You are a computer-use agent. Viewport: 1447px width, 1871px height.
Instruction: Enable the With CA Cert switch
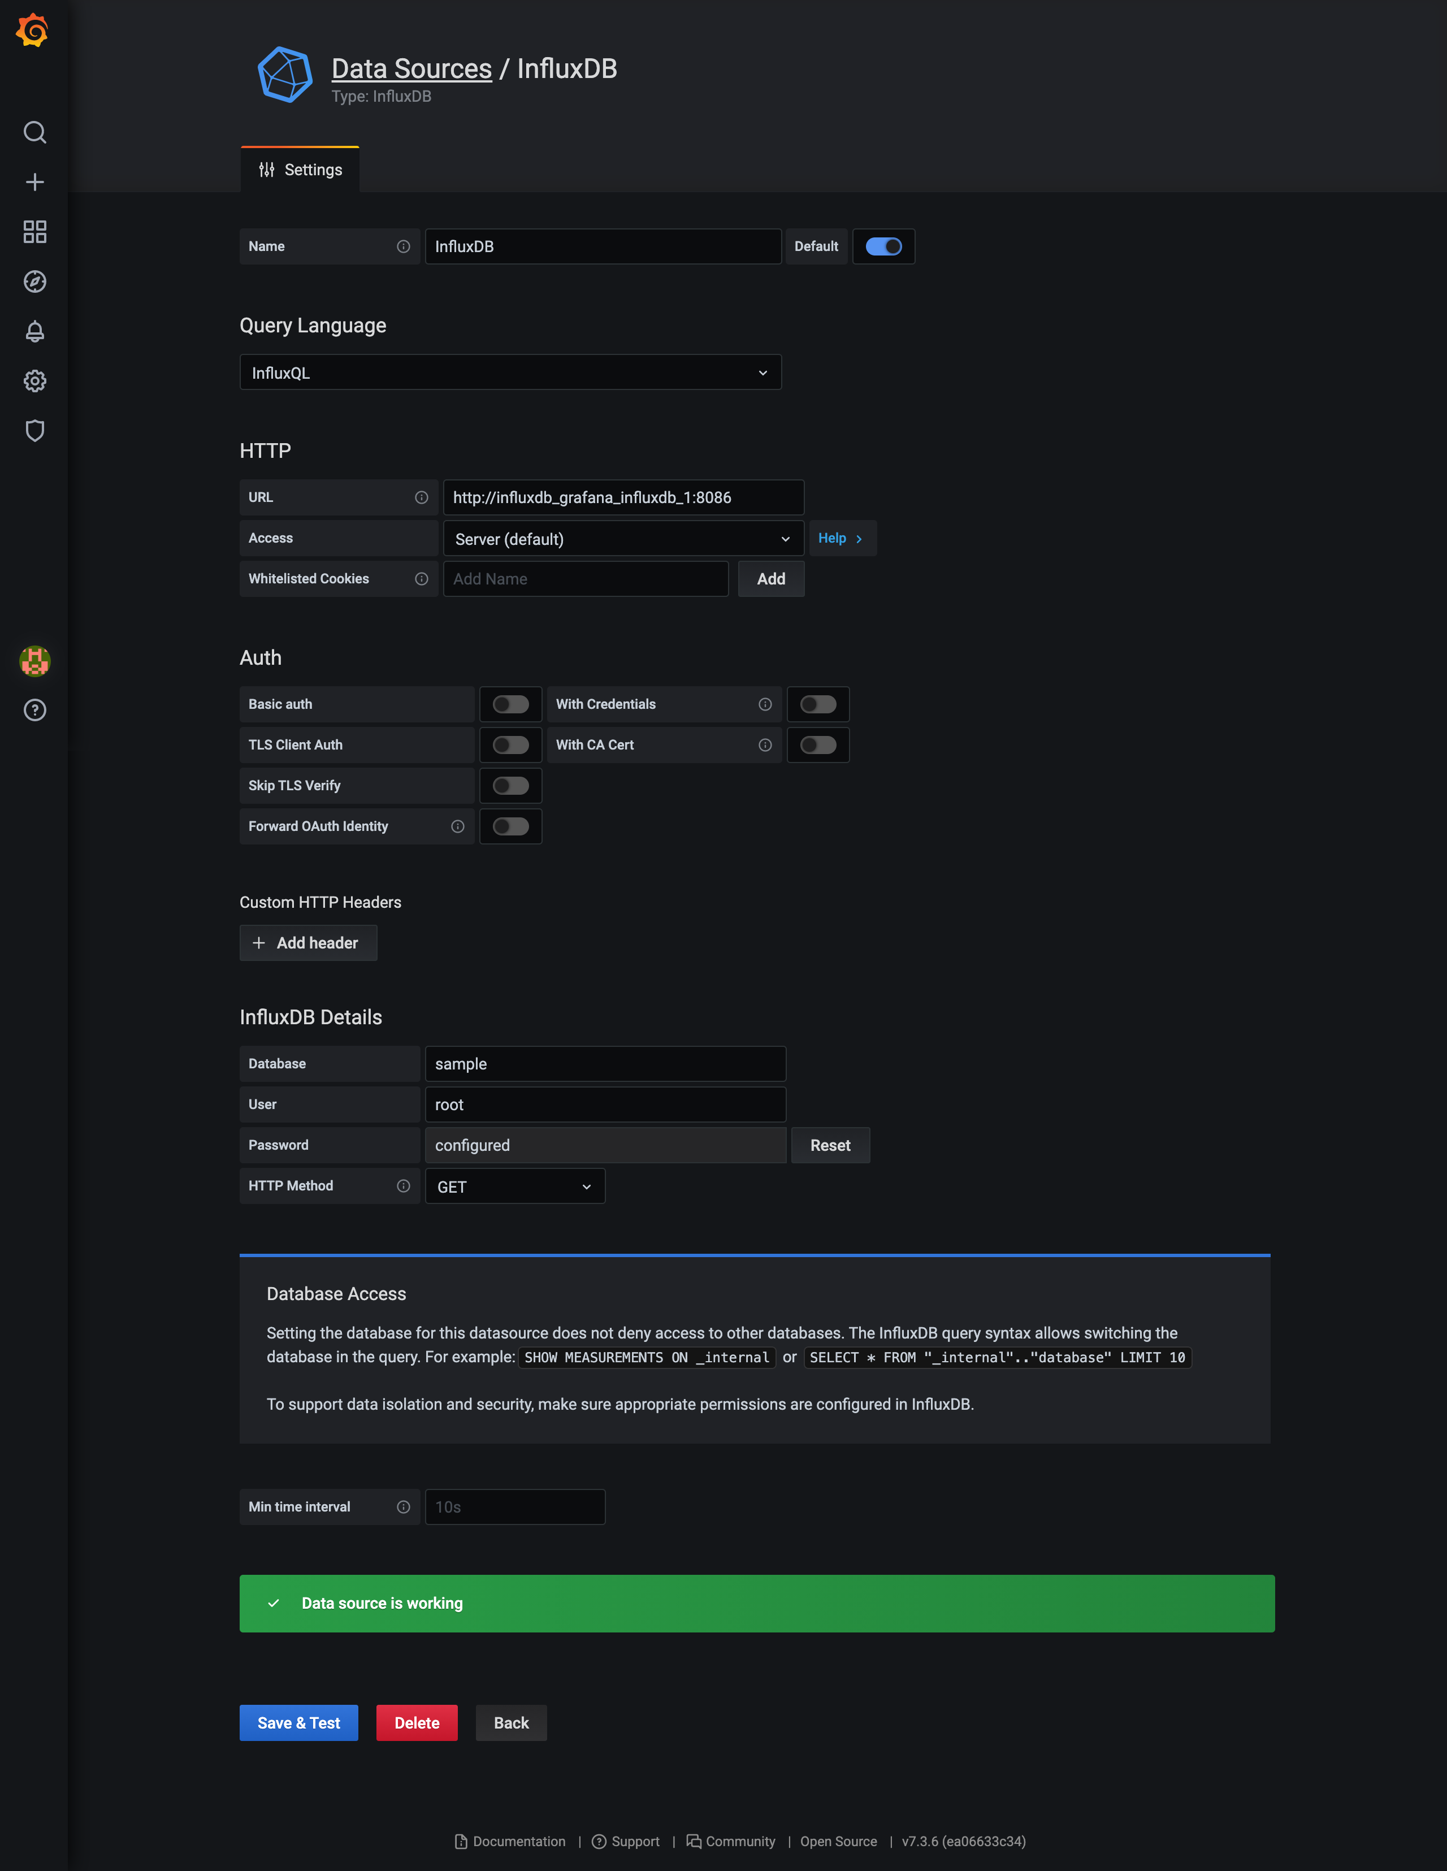click(x=818, y=746)
